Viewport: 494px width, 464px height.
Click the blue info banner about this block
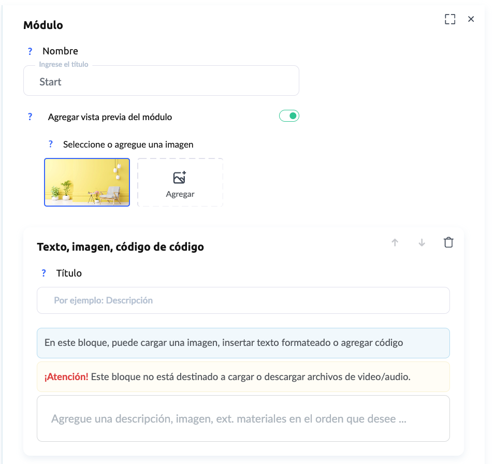click(243, 343)
